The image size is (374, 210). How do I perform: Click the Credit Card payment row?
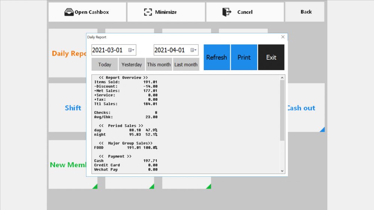[126, 165]
